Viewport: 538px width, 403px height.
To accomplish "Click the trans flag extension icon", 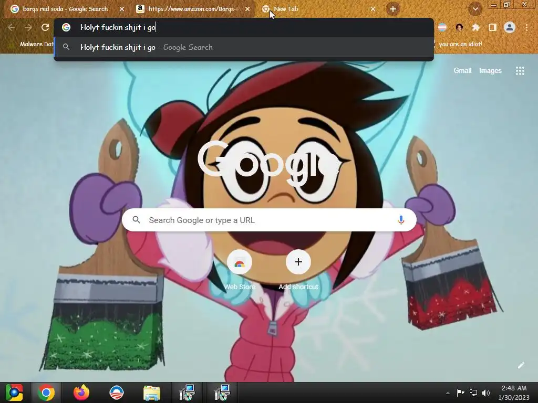I will (x=442, y=27).
